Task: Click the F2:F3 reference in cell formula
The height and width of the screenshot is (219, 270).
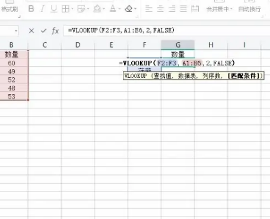Action: [x=167, y=63]
